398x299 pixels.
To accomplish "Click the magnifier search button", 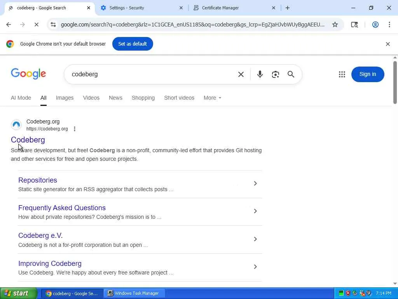I will click(291, 74).
